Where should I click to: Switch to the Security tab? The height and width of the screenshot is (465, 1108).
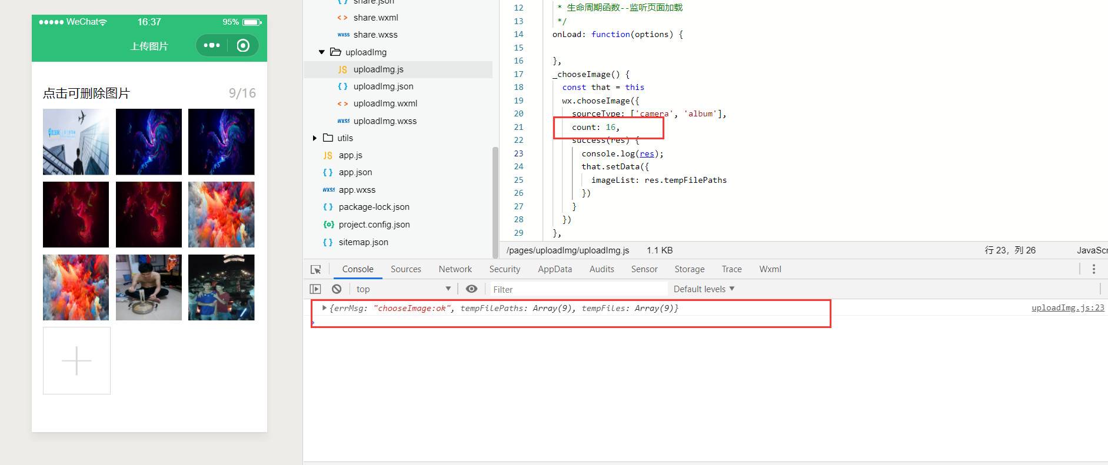point(505,269)
